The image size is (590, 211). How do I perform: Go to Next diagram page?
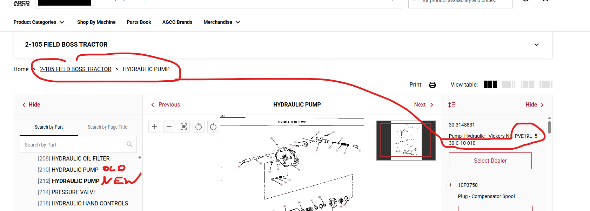(424, 104)
